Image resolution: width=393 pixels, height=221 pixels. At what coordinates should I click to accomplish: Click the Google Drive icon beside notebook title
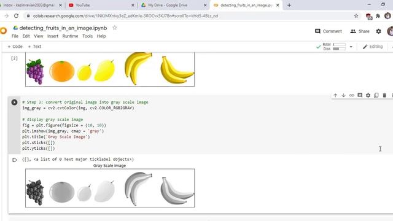tap(15, 28)
